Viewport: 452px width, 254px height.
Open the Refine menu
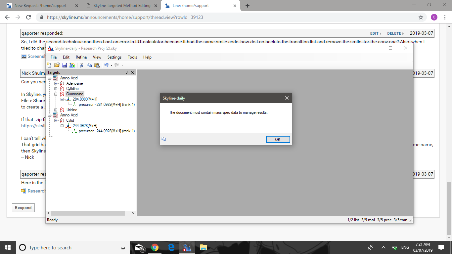(81, 57)
